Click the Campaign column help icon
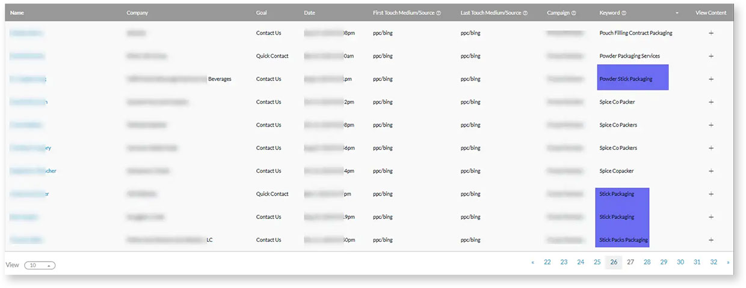The image size is (746, 288). [573, 13]
